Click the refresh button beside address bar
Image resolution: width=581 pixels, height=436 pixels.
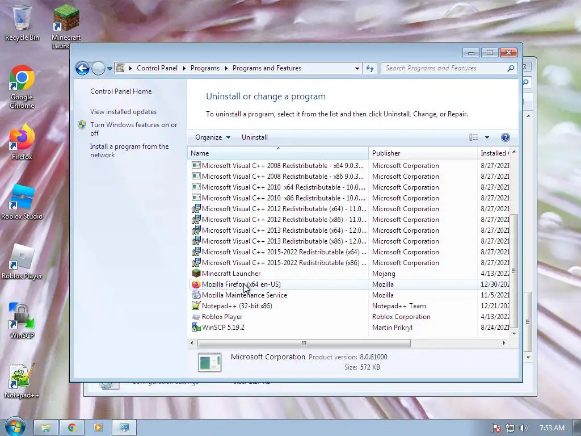pyautogui.click(x=370, y=68)
